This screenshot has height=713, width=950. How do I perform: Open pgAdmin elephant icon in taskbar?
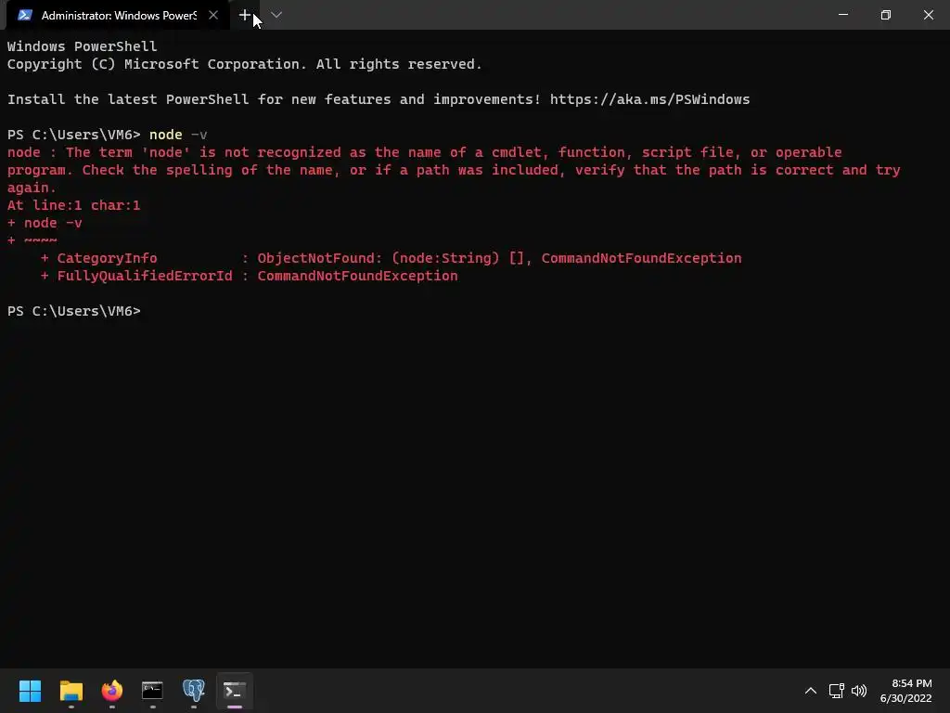(194, 690)
